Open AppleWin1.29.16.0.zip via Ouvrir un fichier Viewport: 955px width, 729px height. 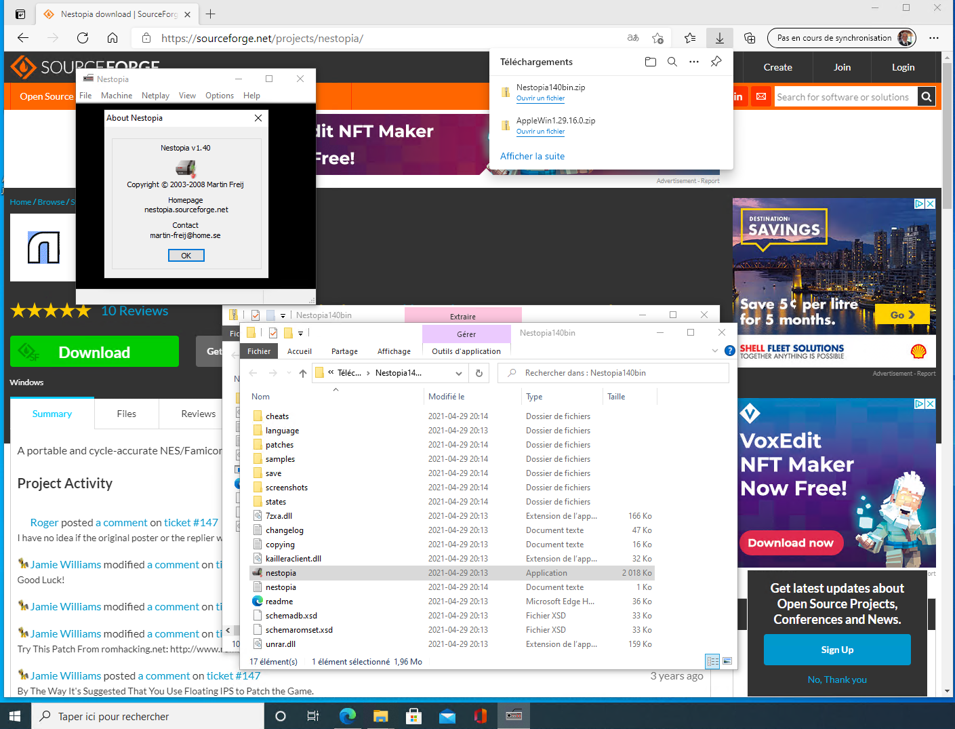click(540, 132)
